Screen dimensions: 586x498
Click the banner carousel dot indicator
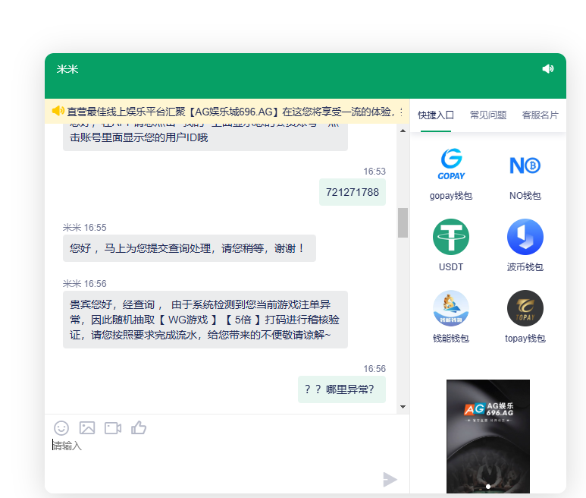(488, 487)
